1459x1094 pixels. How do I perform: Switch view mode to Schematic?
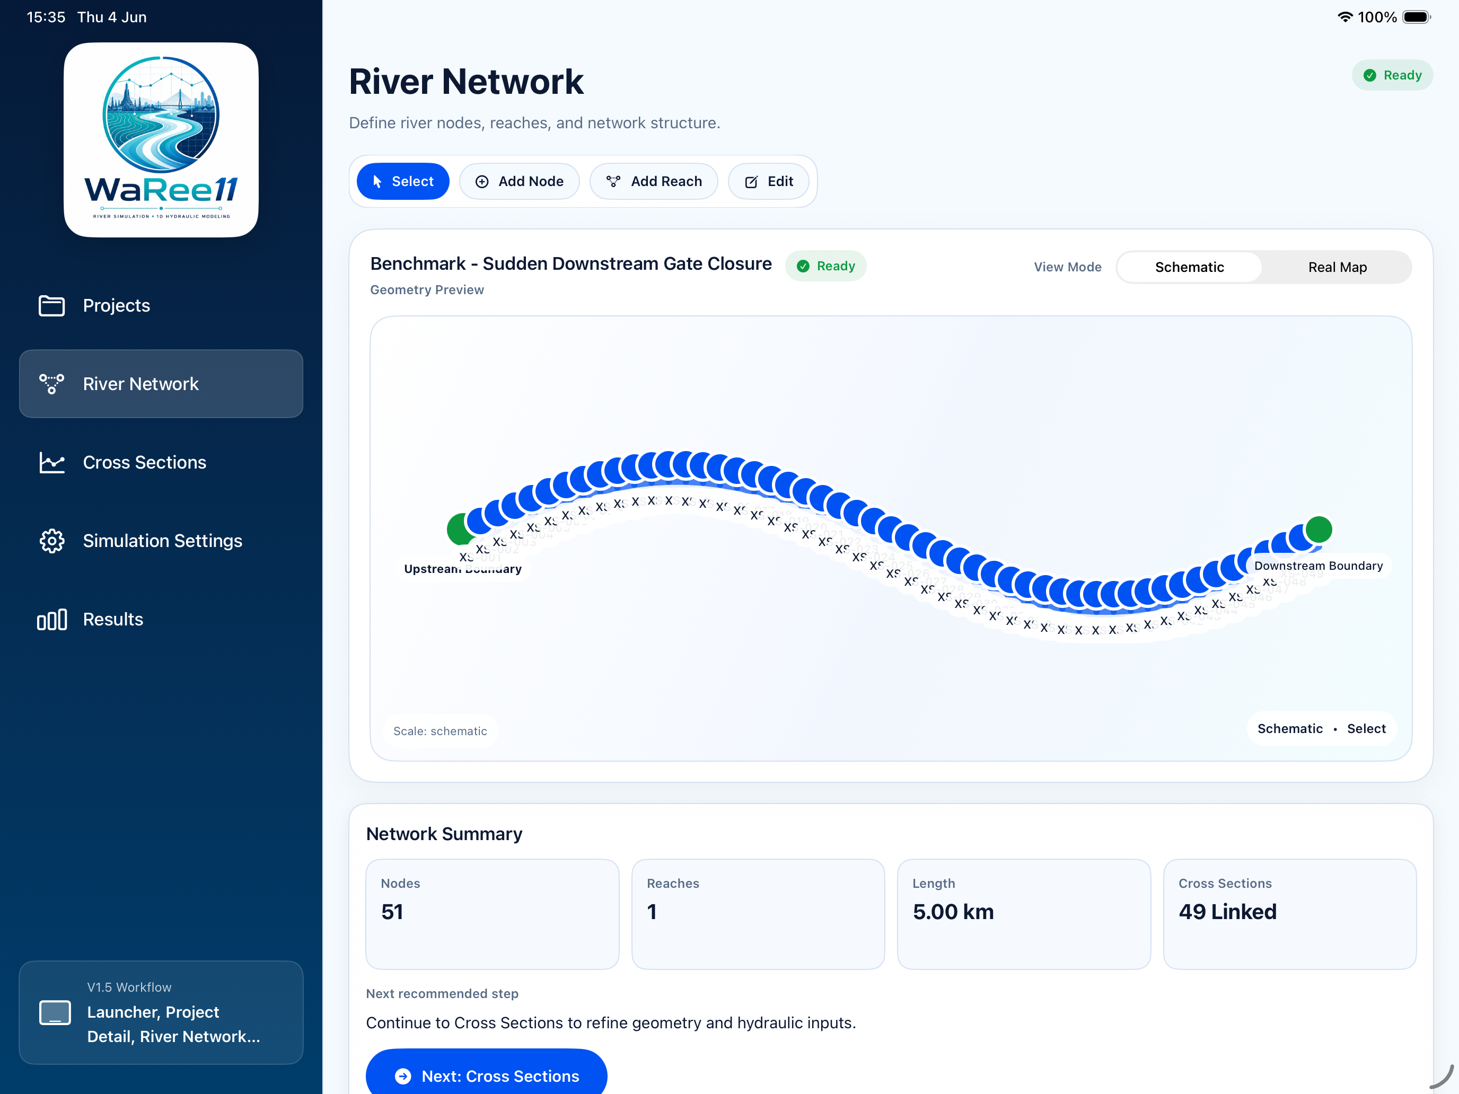[x=1189, y=267]
